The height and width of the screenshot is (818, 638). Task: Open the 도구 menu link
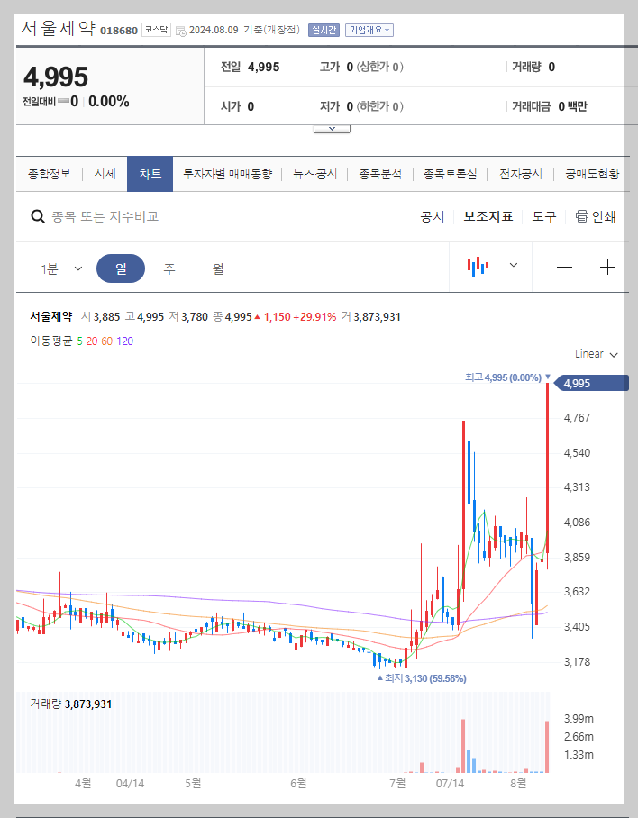pos(543,216)
